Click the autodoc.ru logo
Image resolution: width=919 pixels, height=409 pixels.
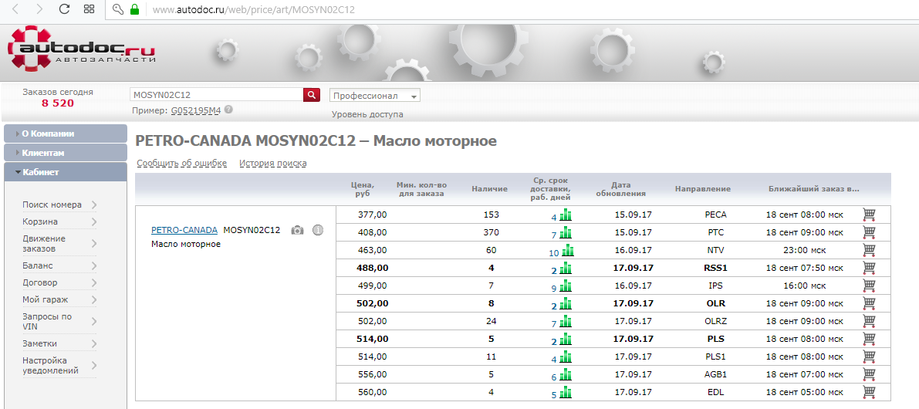(82, 50)
